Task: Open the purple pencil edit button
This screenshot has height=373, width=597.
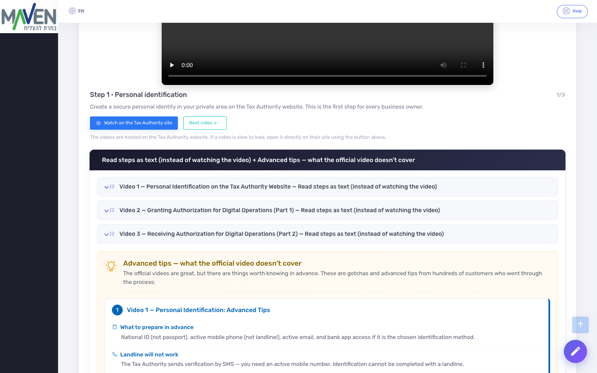Action: 575,351
